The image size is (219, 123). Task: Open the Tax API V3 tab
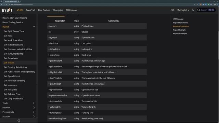(x=30, y=10)
